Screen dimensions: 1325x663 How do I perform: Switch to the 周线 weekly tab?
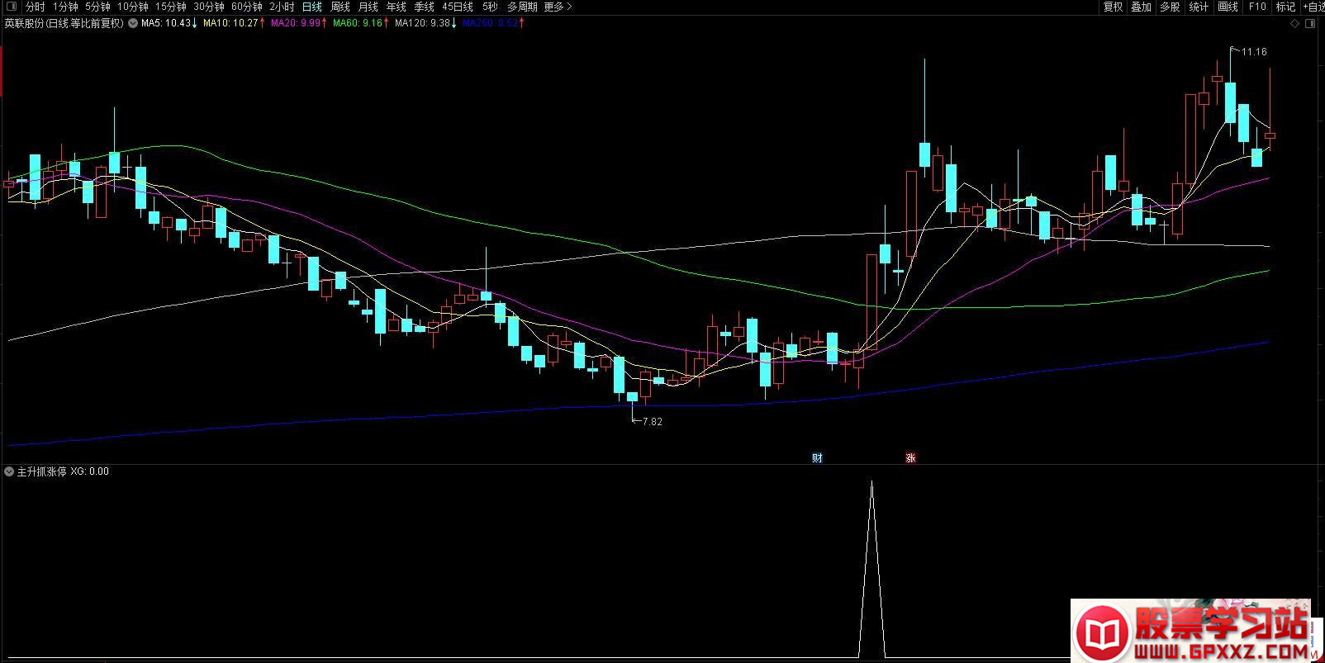click(x=340, y=7)
